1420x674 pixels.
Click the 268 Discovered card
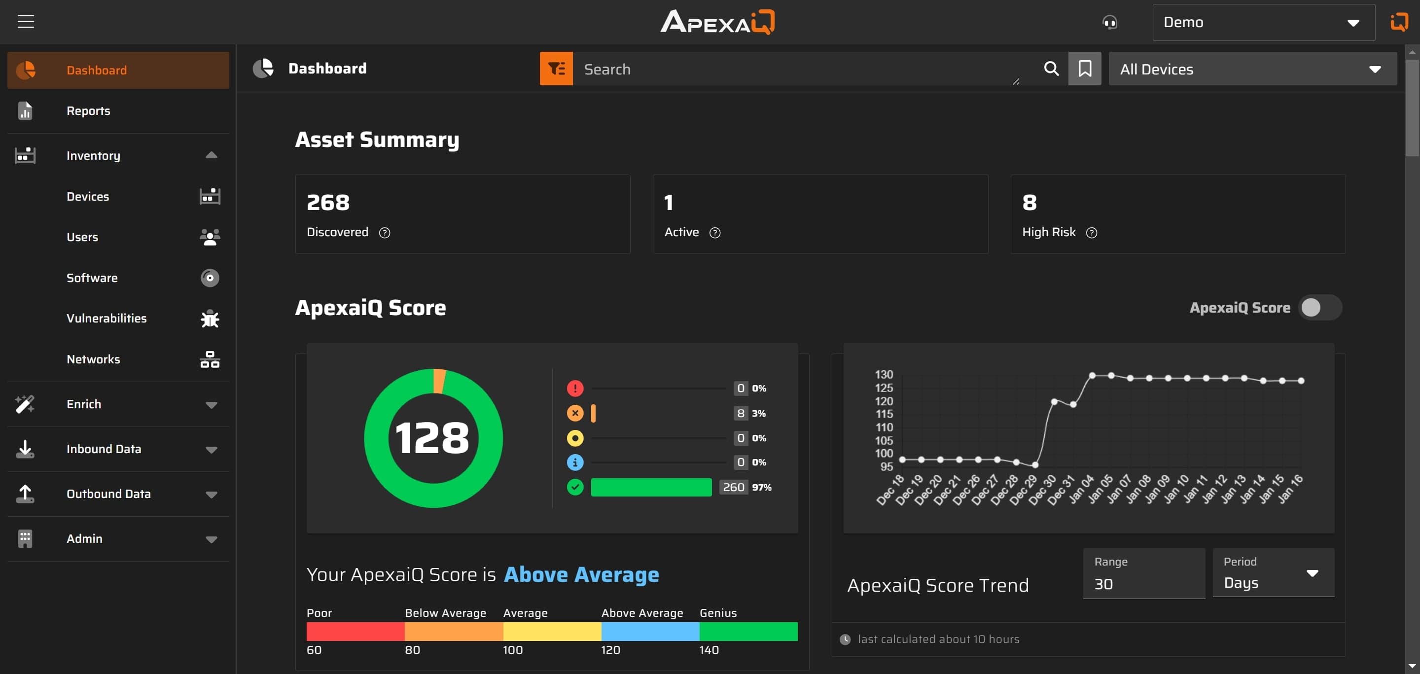(462, 214)
